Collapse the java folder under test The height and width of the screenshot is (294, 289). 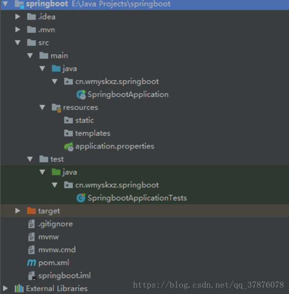pos(43,172)
